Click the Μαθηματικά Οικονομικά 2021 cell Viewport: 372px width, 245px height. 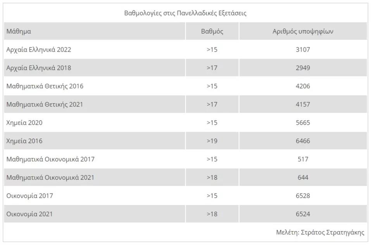pyautogui.click(x=50, y=177)
